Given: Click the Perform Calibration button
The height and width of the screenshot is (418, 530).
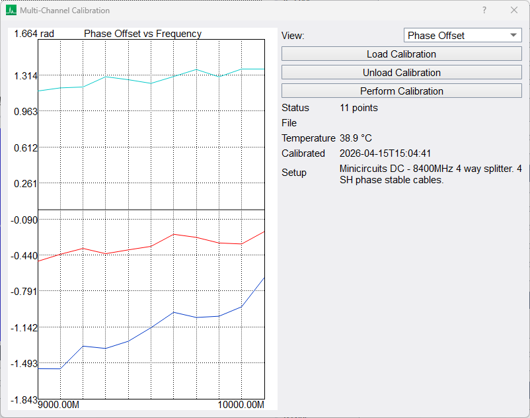Looking at the screenshot, I should pos(402,91).
